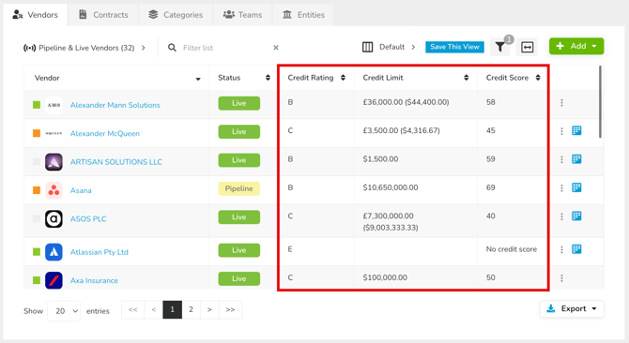Click the grid icon in ARTISAN SOLUTIONS row
629x343 pixels.
pyautogui.click(x=576, y=159)
